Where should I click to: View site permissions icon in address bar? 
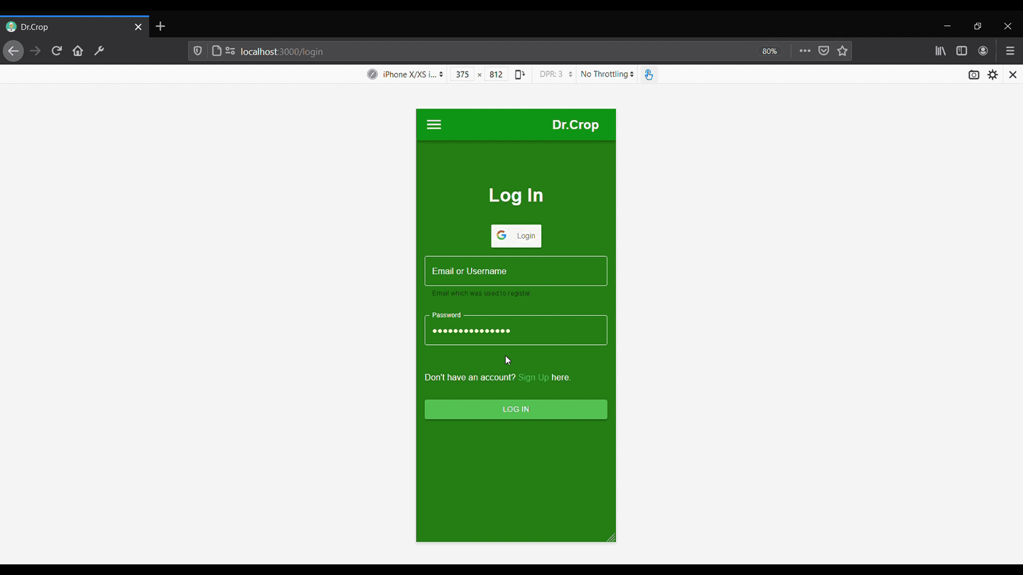tap(230, 51)
